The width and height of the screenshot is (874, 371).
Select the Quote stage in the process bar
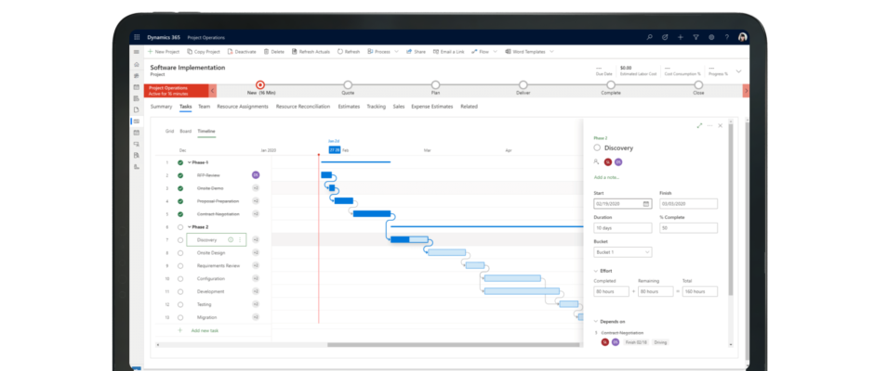click(x=348, y=85)
